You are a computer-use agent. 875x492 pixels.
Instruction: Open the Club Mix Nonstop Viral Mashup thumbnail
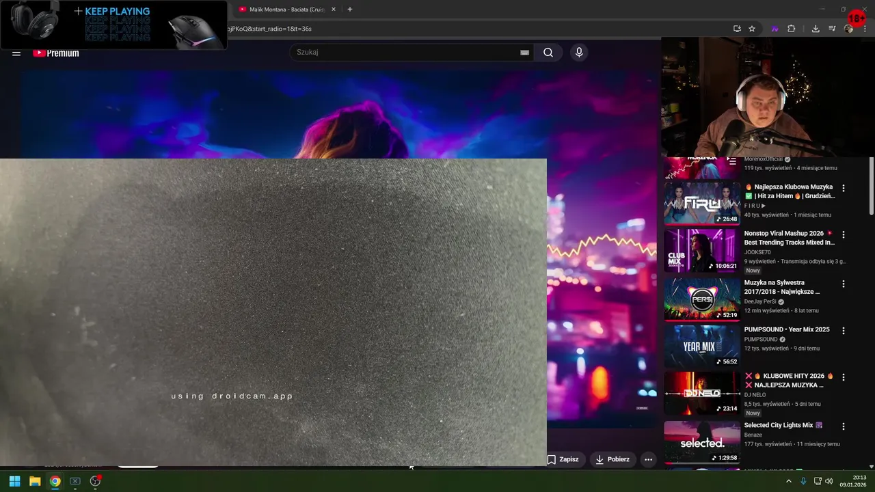click(x=702, y=249)
